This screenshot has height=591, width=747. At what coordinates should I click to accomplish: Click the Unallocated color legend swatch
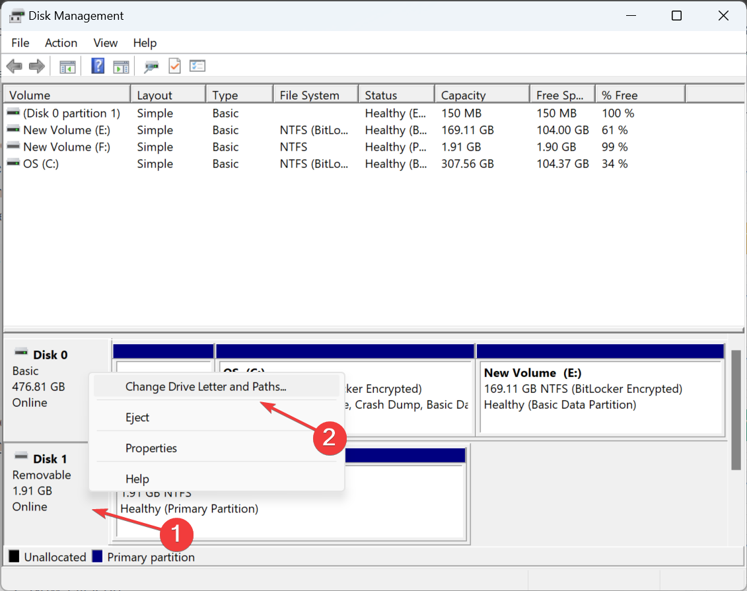(x=11, y=557)
